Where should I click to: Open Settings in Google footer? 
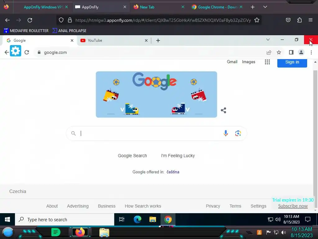coord(258,206)
